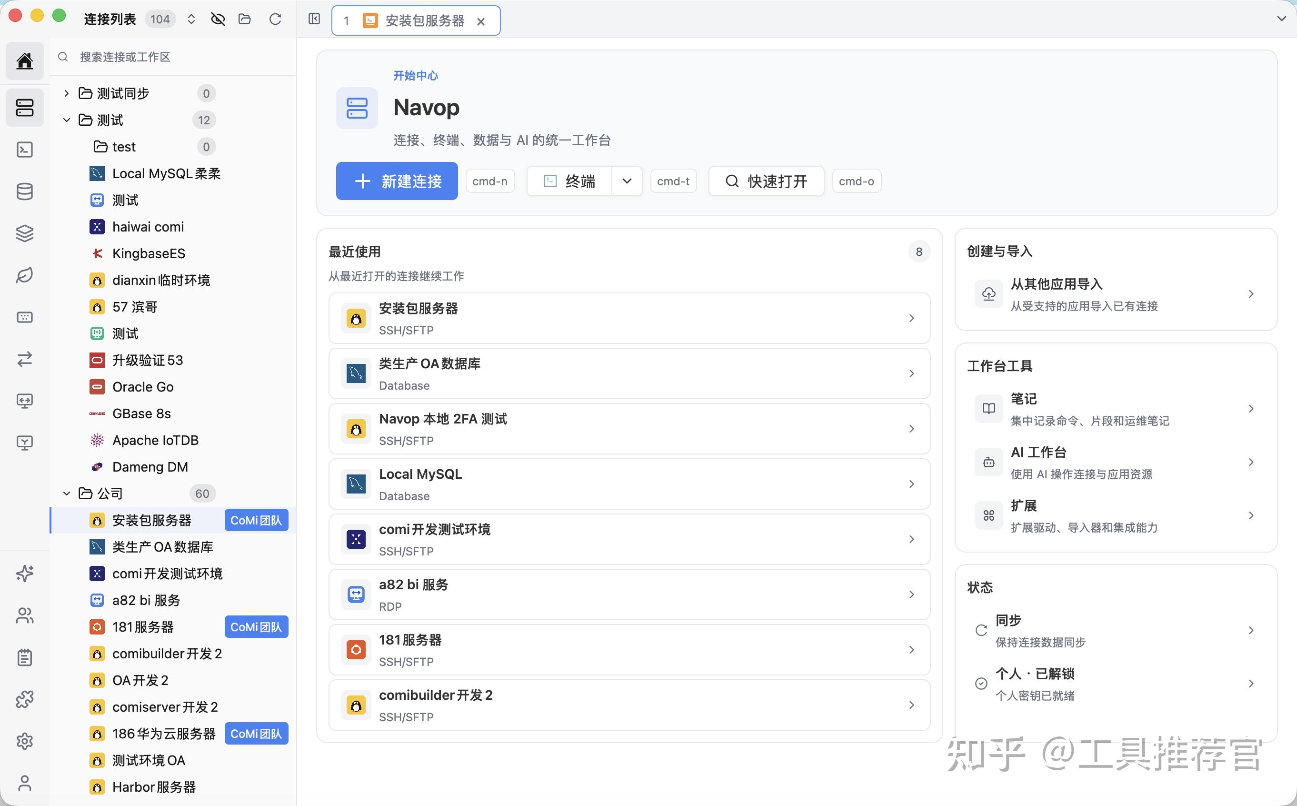Screen dimensions: 1297x806
Task: Click CoMi团队 badge on 181服务器 row
Action: pos(256,627)
